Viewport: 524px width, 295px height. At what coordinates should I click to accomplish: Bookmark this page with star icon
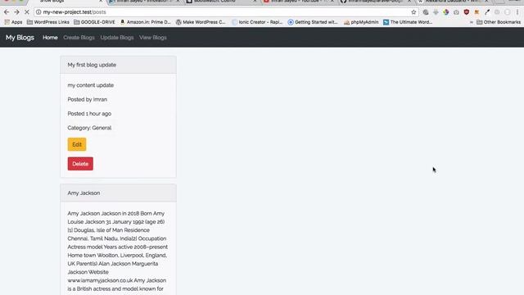point(413,12)
